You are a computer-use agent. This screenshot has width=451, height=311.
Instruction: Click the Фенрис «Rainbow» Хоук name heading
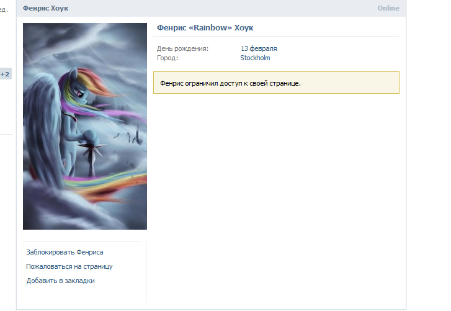pyautogui.click(x=205, y=28)
